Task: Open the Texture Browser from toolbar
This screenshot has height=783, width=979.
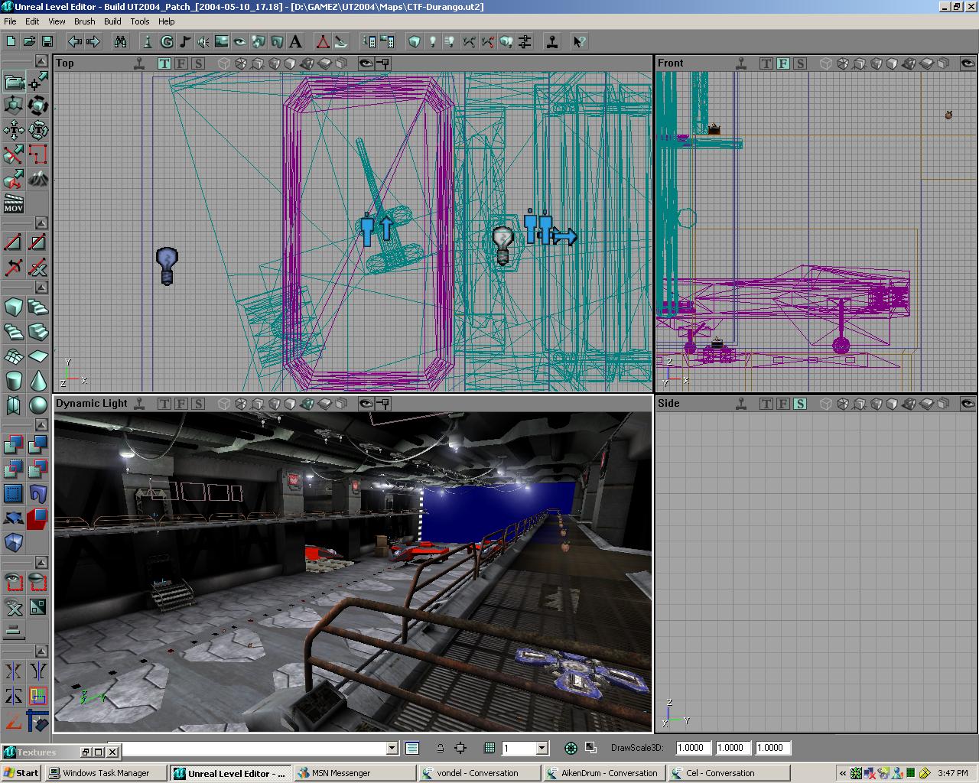Action: pos(222,41)
